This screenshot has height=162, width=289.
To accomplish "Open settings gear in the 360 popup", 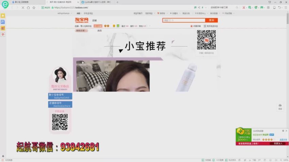I will (x=283, y=131).
